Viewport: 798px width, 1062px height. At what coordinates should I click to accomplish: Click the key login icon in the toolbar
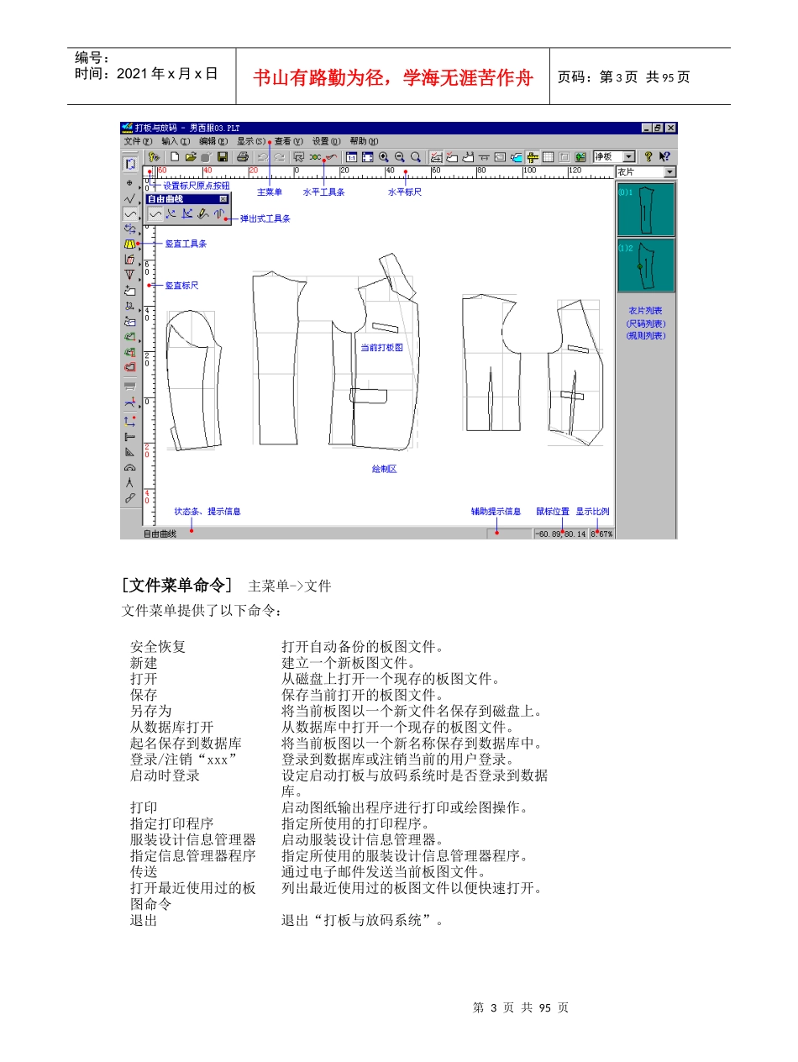154,157
